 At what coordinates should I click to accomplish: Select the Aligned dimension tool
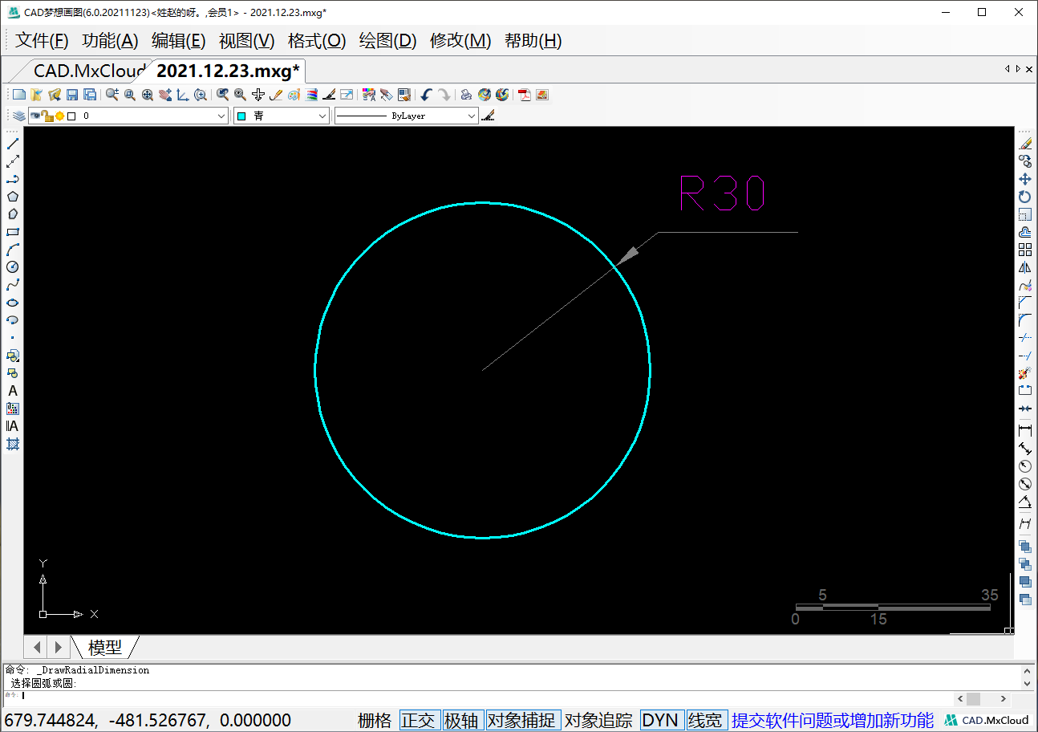tap(1025, 449)
